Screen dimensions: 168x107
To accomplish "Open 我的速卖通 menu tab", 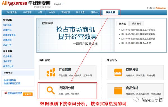I will point(11,12).
